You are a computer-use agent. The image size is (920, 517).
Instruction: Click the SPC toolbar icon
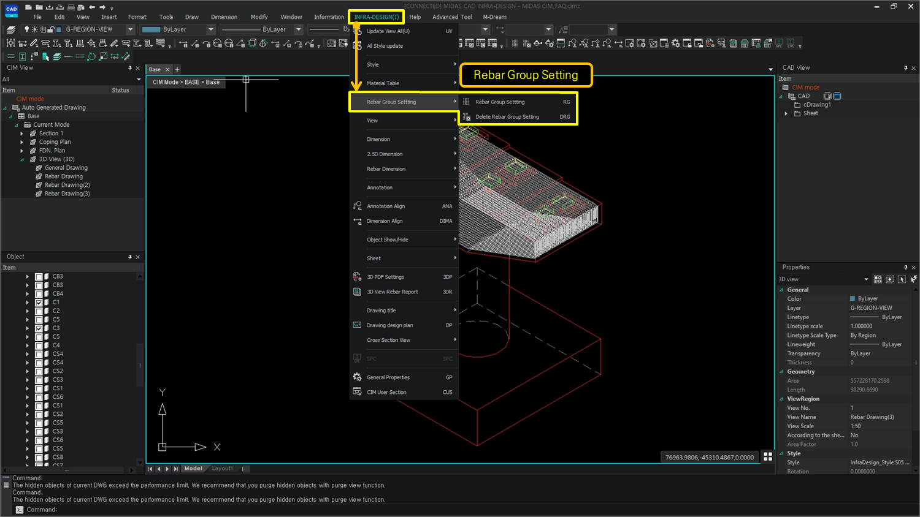tap(780, 43)
